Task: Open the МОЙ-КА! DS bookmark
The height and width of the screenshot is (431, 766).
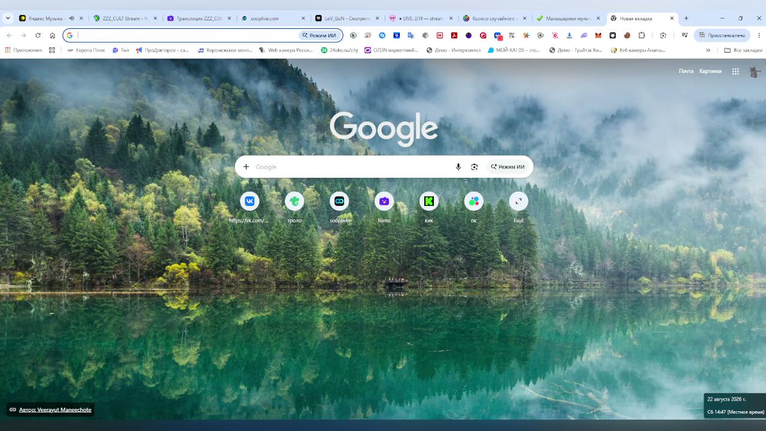Action: coord(513,50)
